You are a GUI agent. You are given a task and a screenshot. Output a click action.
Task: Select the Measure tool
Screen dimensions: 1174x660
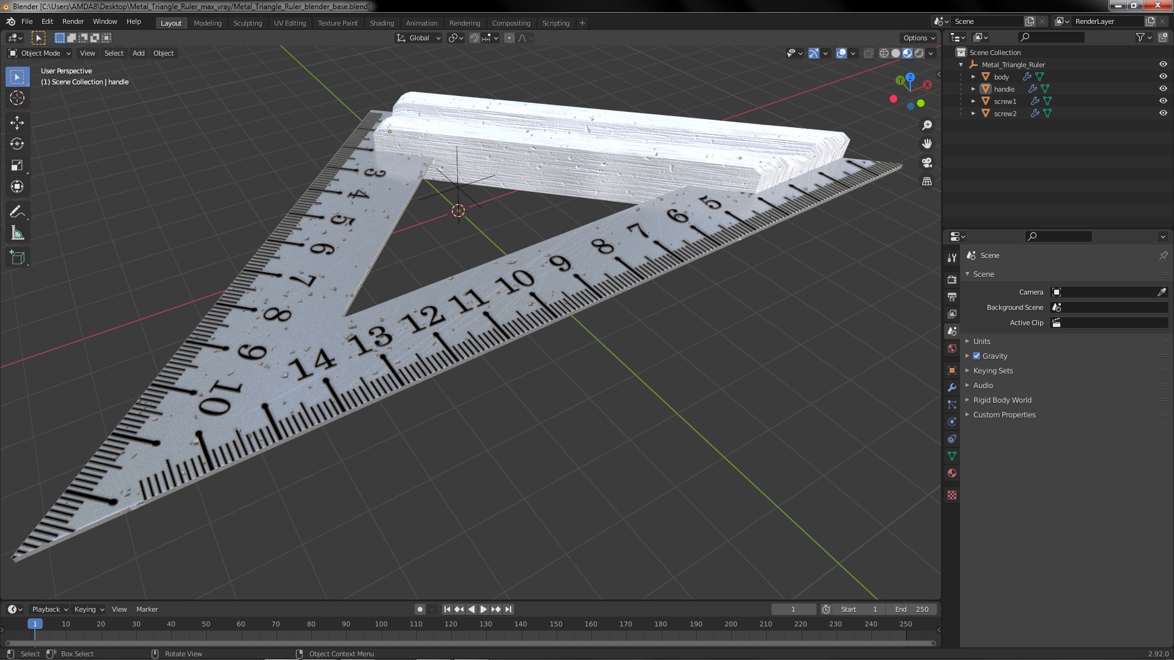pyautogui.click(x=17, y=233)
